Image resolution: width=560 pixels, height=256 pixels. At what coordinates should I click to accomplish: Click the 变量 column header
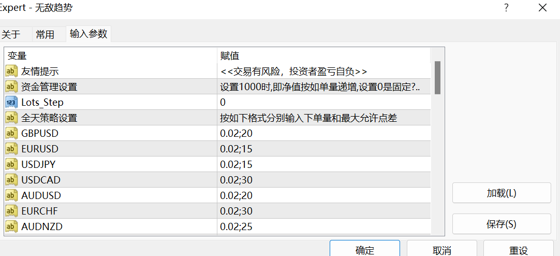(111, 55)
